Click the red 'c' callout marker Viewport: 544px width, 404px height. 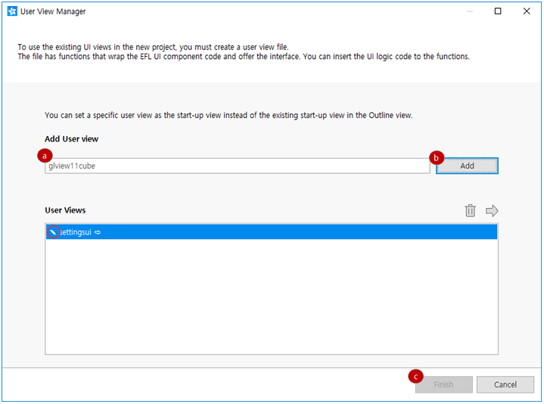click(414, 376)
